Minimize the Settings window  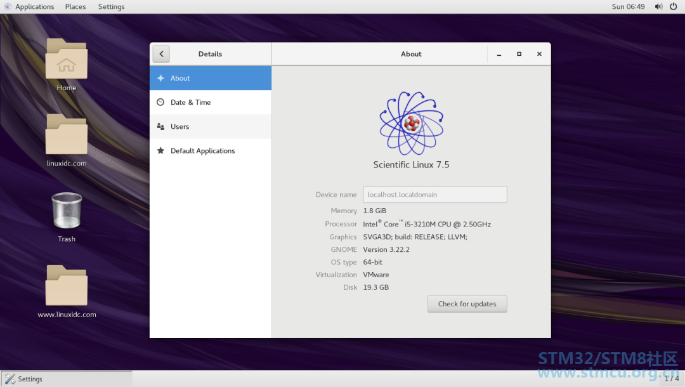click(499, 54)
